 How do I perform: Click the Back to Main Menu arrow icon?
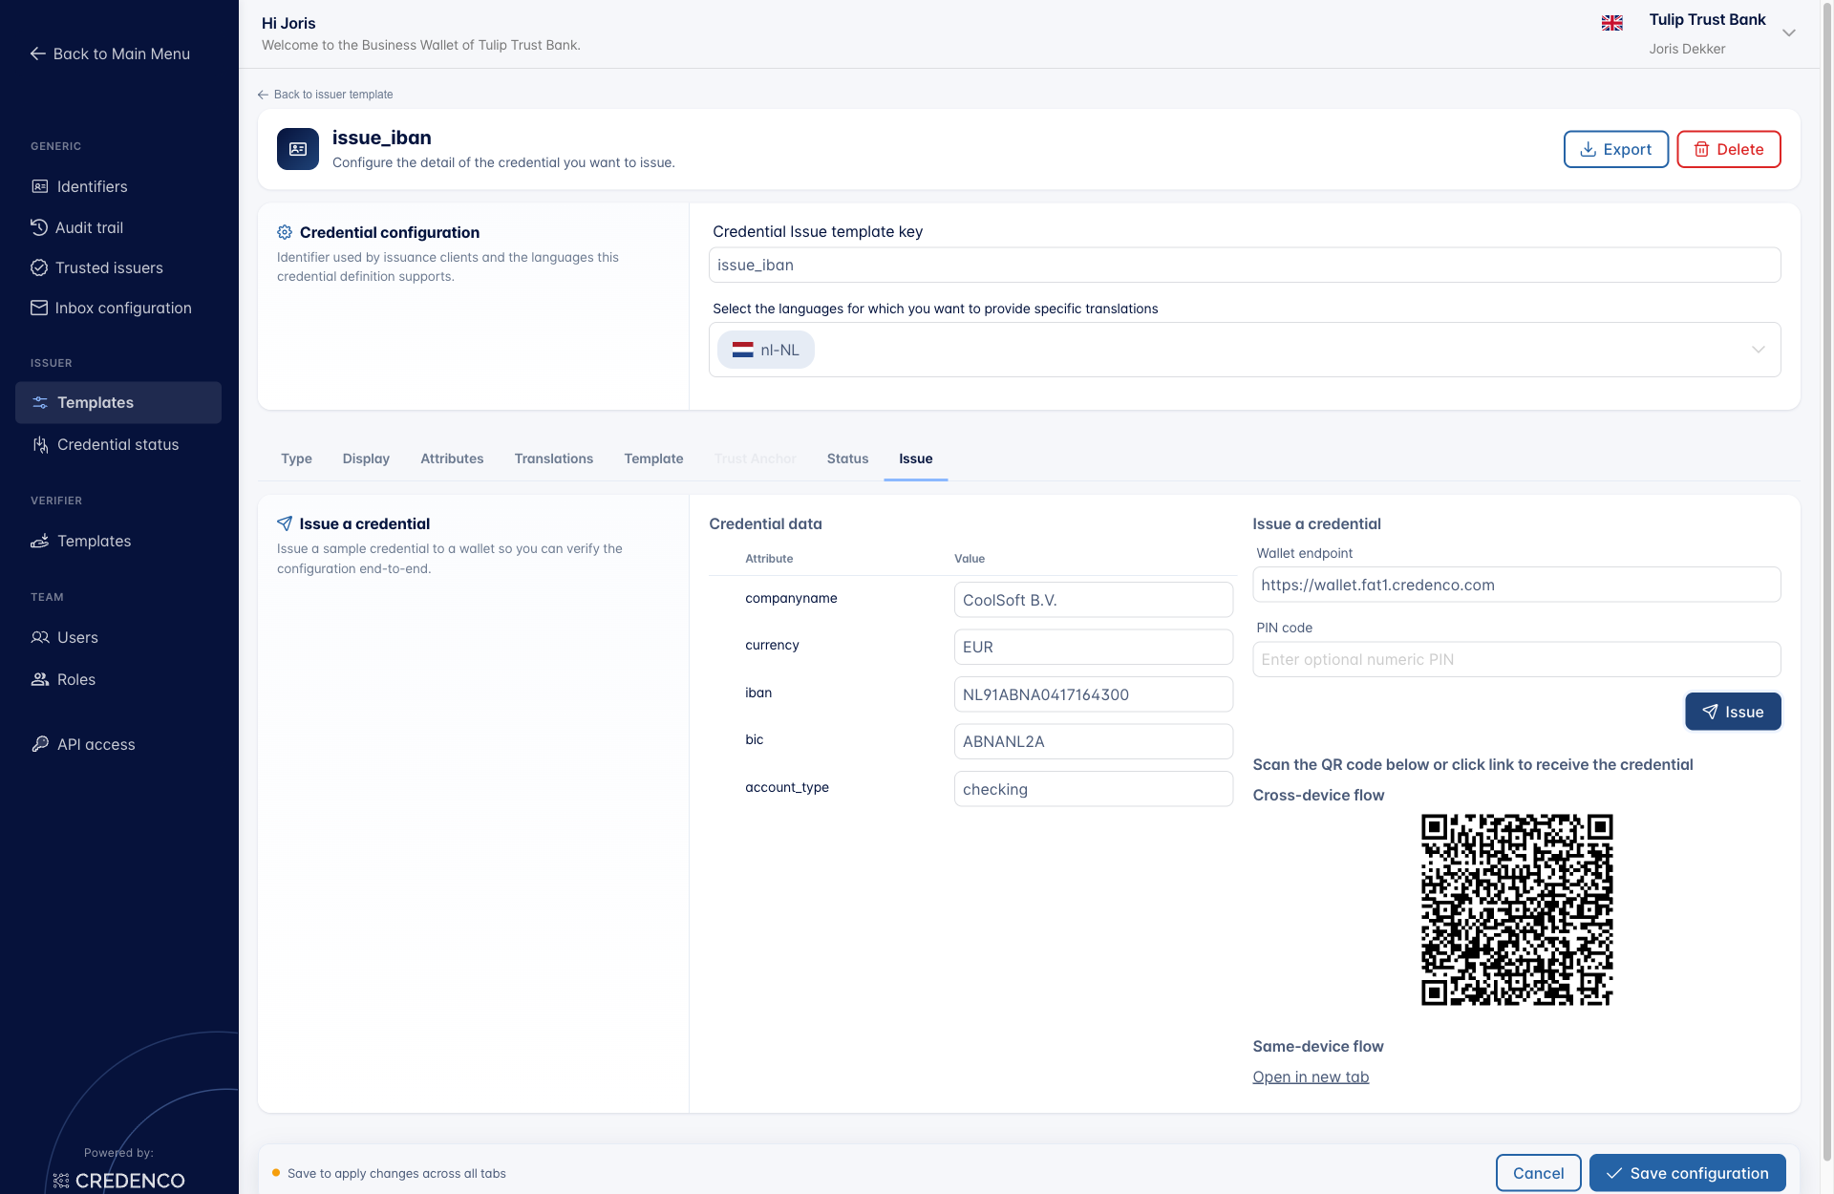point(38,53)
